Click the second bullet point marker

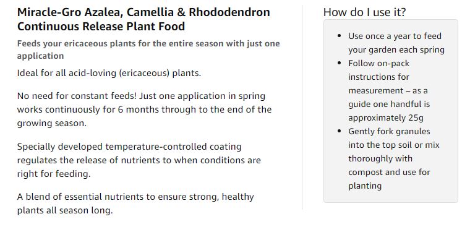340,63
